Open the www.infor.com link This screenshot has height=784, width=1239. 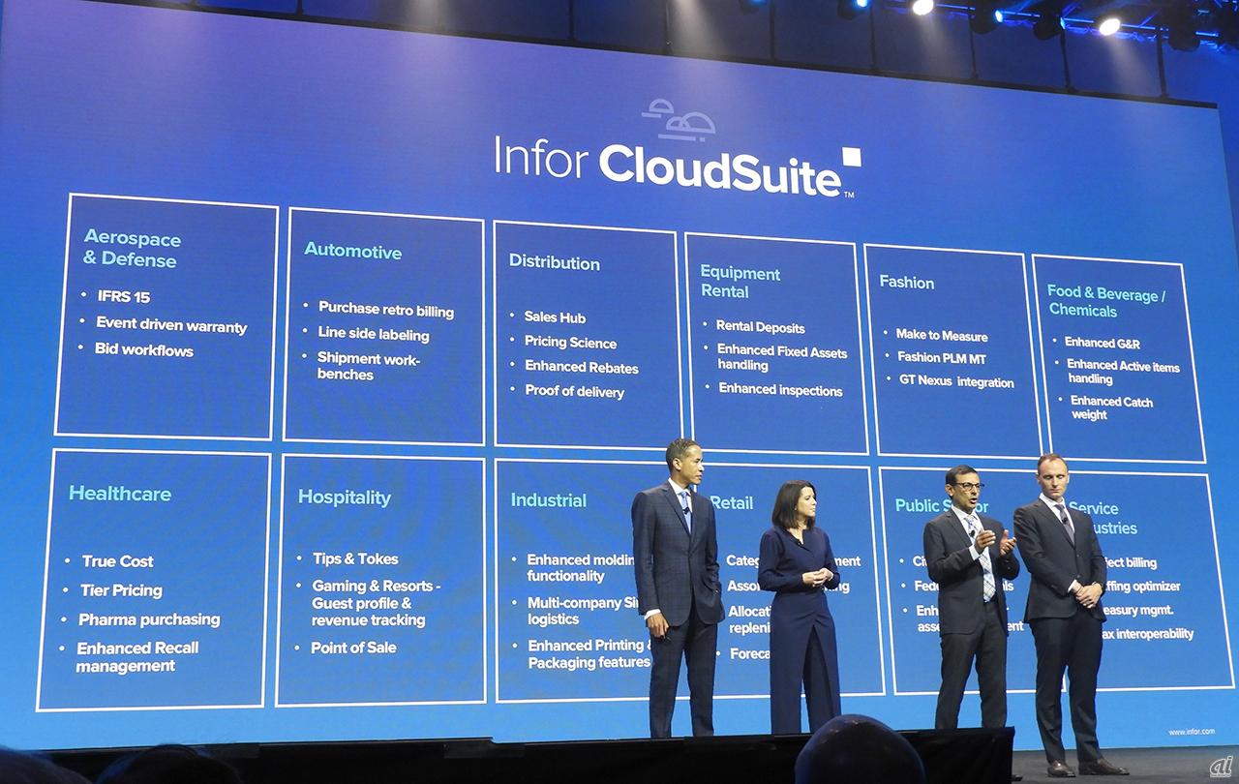coord(1191,732)
